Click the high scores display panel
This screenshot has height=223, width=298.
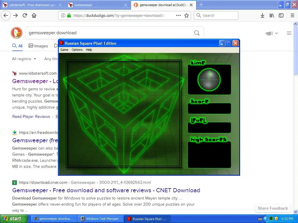tap(209, 155)
